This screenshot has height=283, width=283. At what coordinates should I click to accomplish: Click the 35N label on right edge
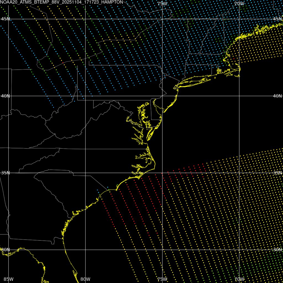277,173
